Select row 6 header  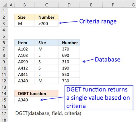(x=4, y=43)
